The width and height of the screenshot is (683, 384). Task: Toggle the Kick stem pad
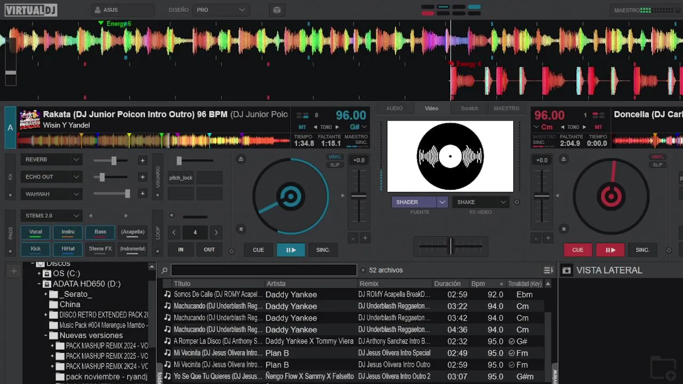coord(36,249)
